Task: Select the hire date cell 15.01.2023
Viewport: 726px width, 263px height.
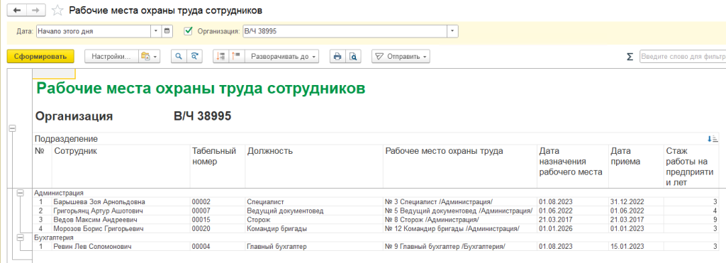Action: (x=636, y=247)
